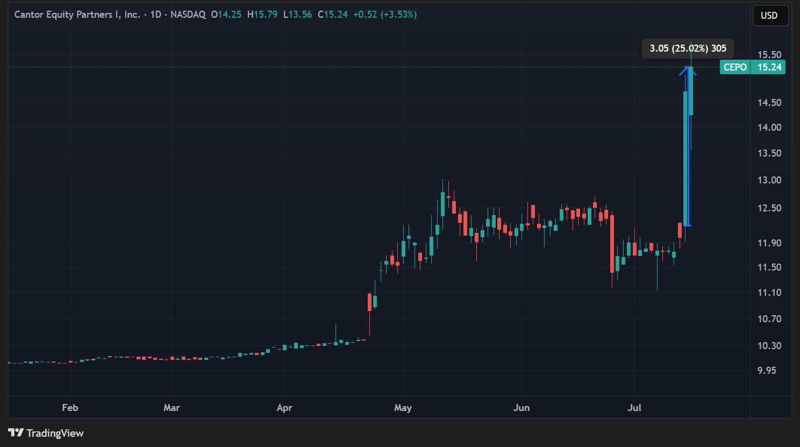Click the Apr label on time axis
This screenshot has height=447, width=800.
point(284,407)
